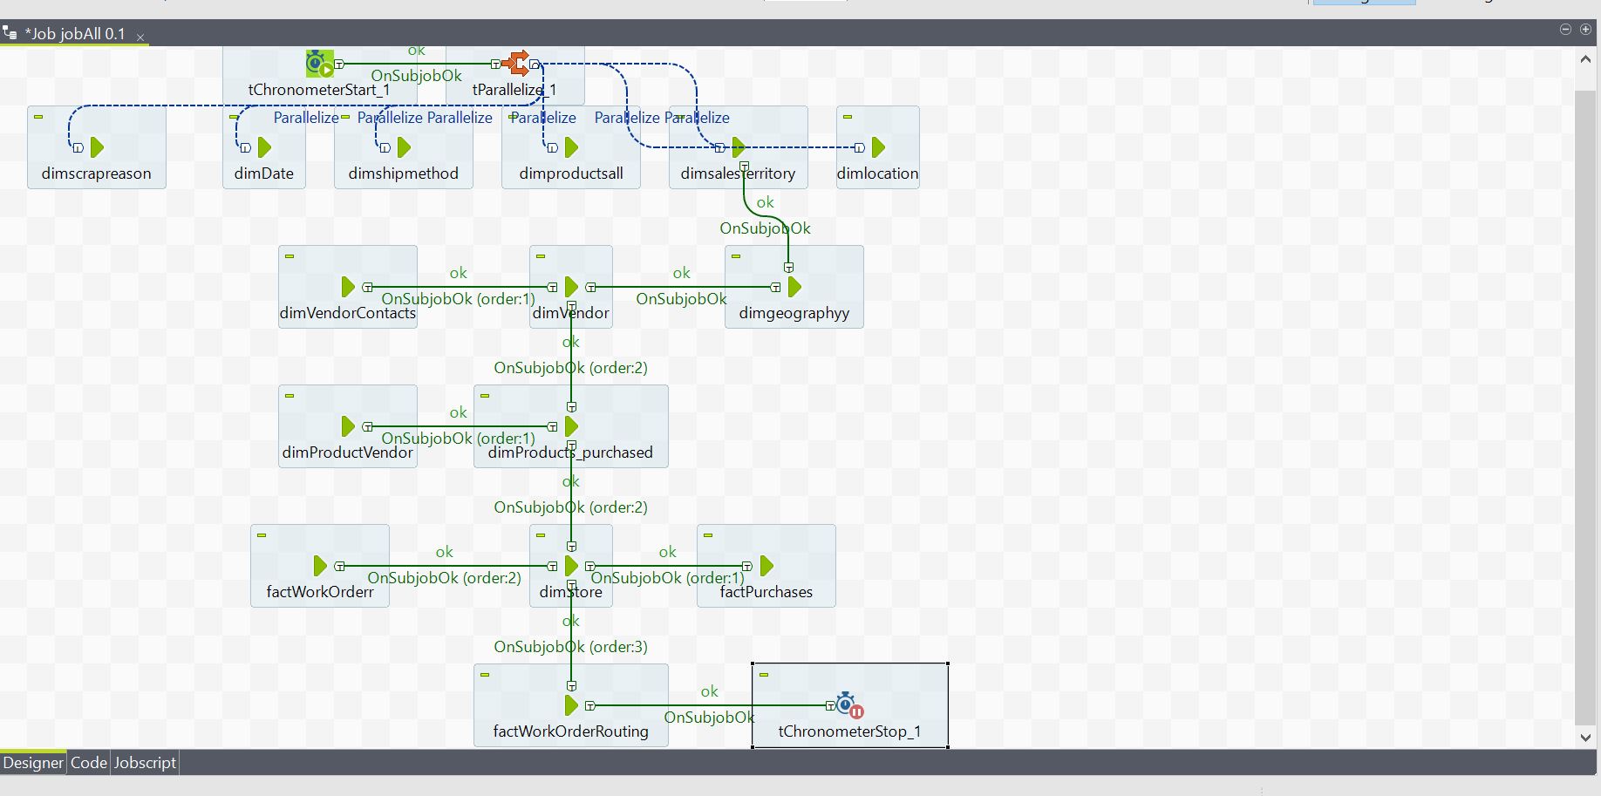Click the vertical scrollbar up arrow
1601x796 pixels.
1585,59
